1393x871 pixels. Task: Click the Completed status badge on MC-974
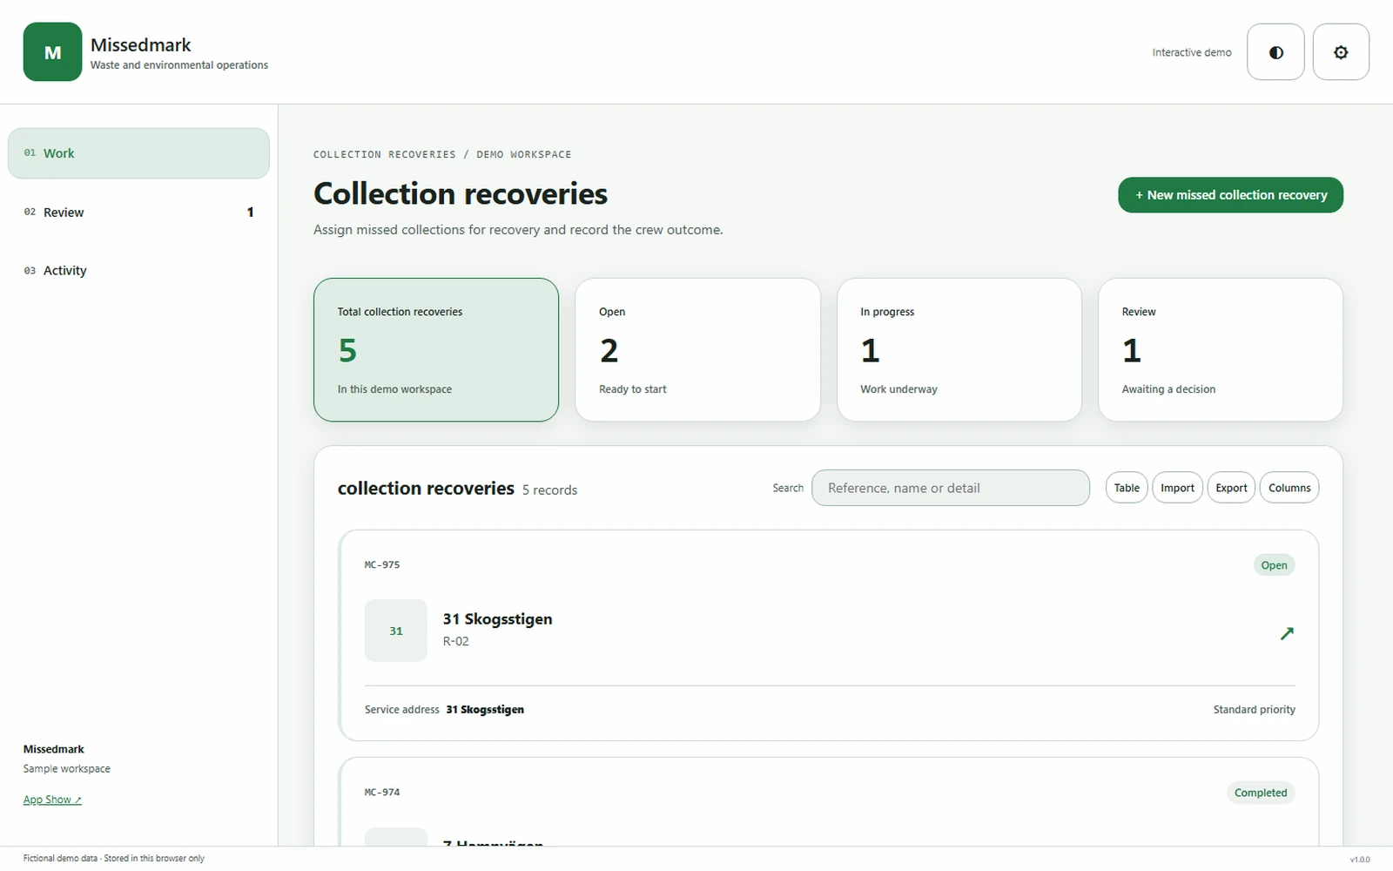pyautogui.click(x=1261, y=793)
